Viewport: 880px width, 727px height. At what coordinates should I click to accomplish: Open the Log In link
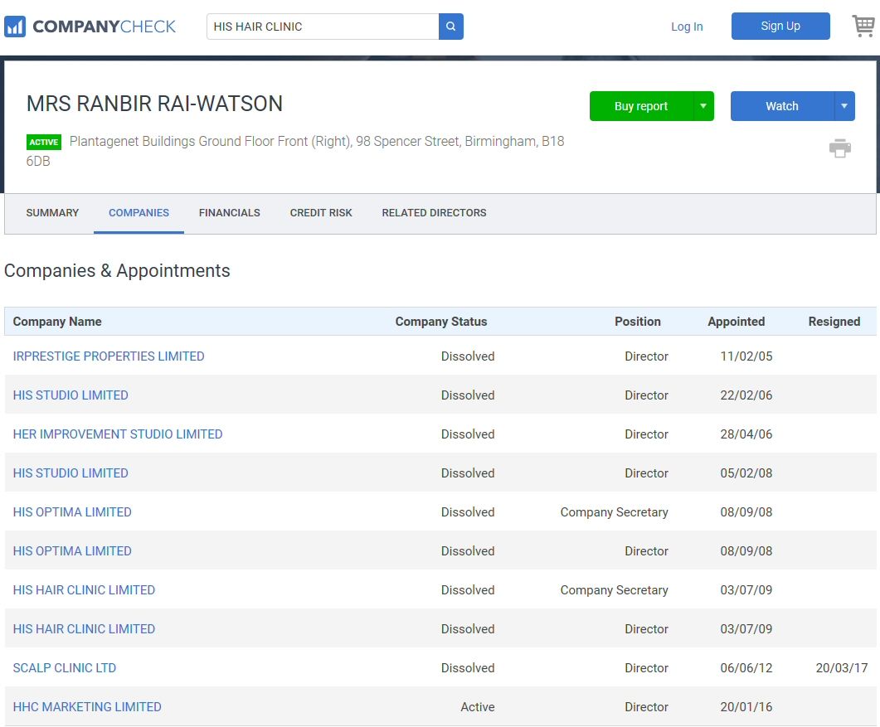[687, 27]
